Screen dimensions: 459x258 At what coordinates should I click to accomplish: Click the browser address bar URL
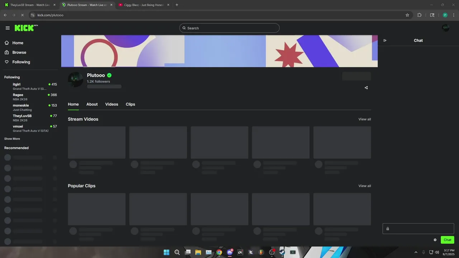(51, 15)
